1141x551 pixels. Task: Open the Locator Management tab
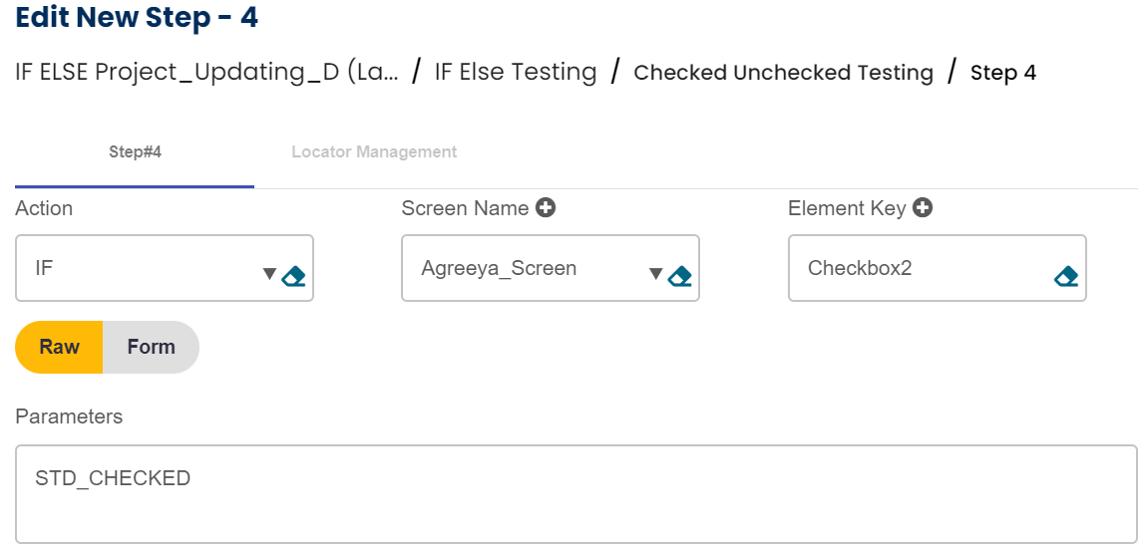point(374,152)
